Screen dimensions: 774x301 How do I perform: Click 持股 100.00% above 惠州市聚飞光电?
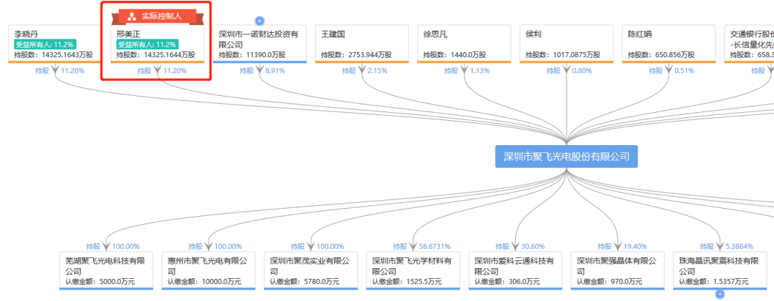(215, 246)
